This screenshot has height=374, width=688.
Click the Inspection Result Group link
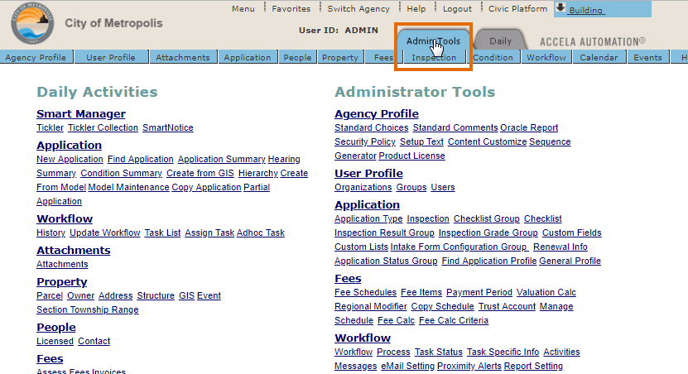[x=384, y=233]
